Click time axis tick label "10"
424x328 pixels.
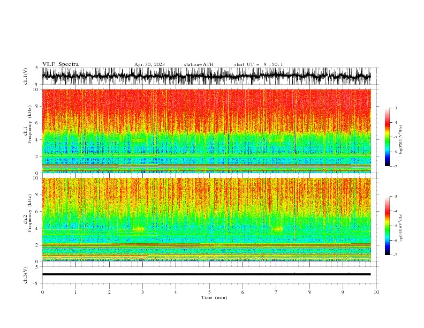click(376, 292)
